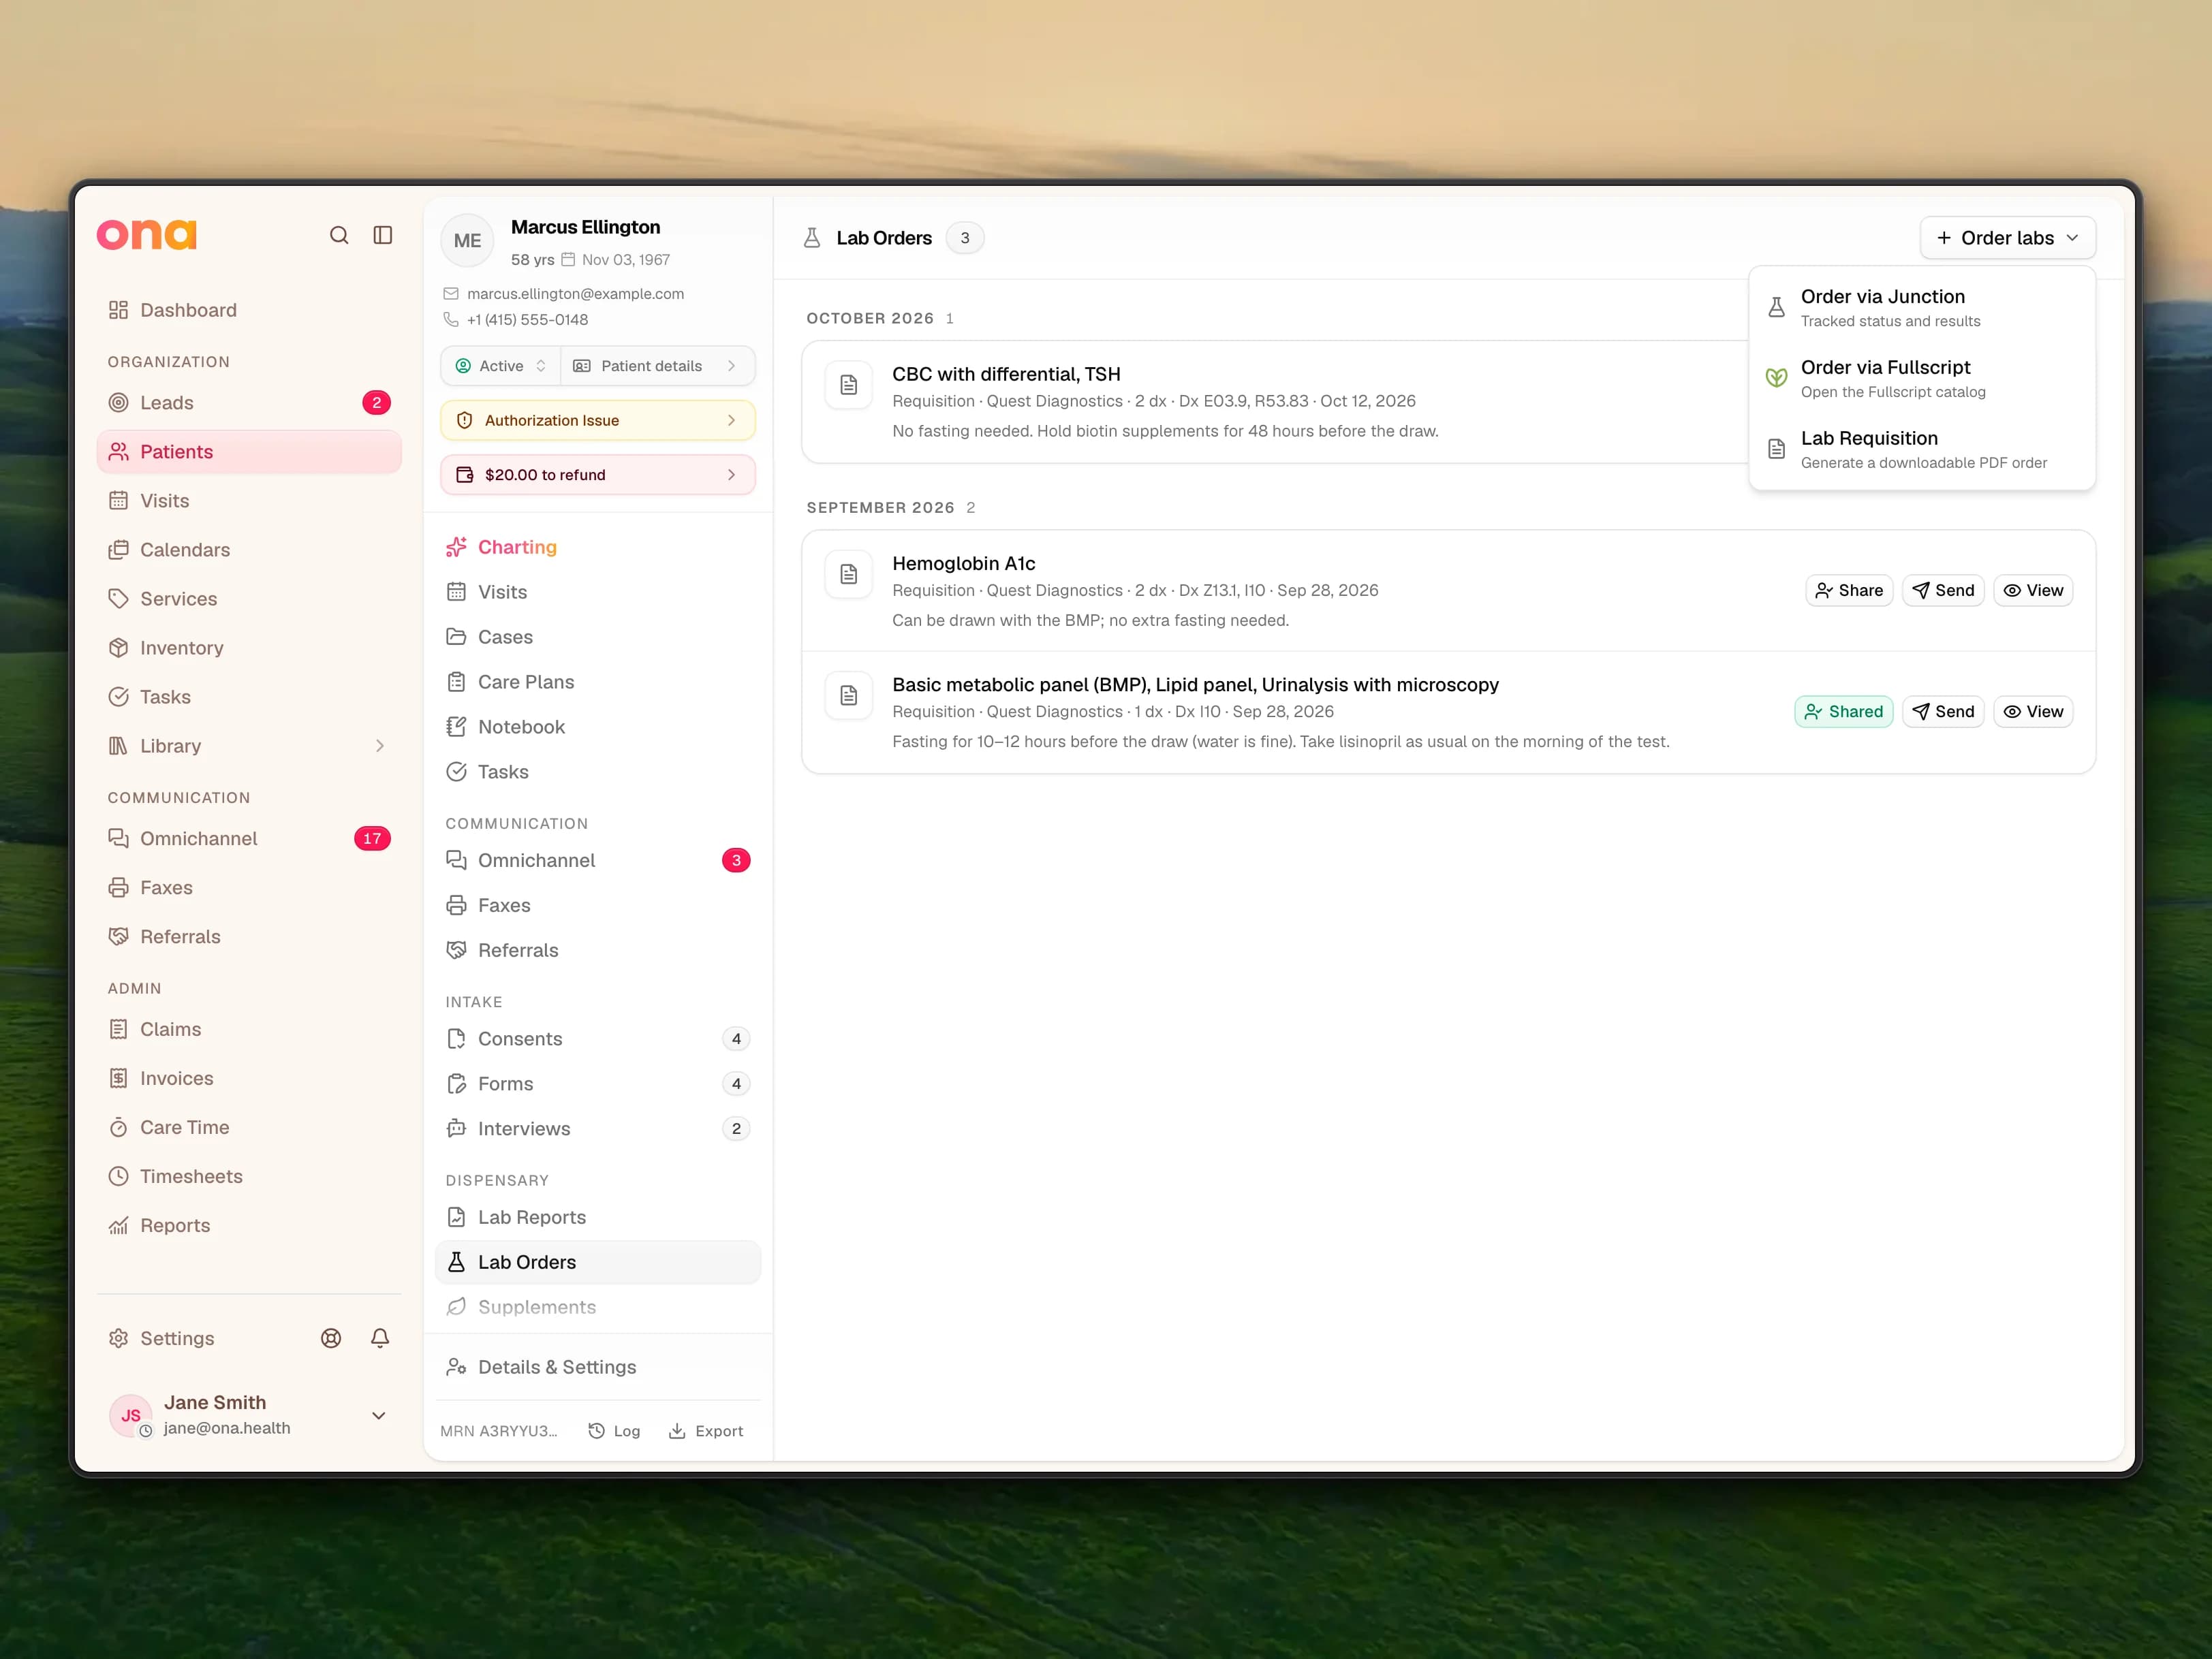This screenshot has height=1659, width=2212.
Task: Send the Basic metabolic panel order
Action: click(x=1942, y=712)
